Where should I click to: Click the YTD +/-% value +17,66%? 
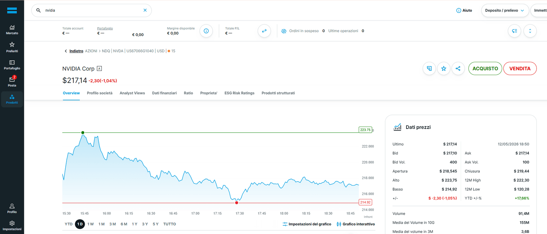pyautogui.click(x=522, y=198)
